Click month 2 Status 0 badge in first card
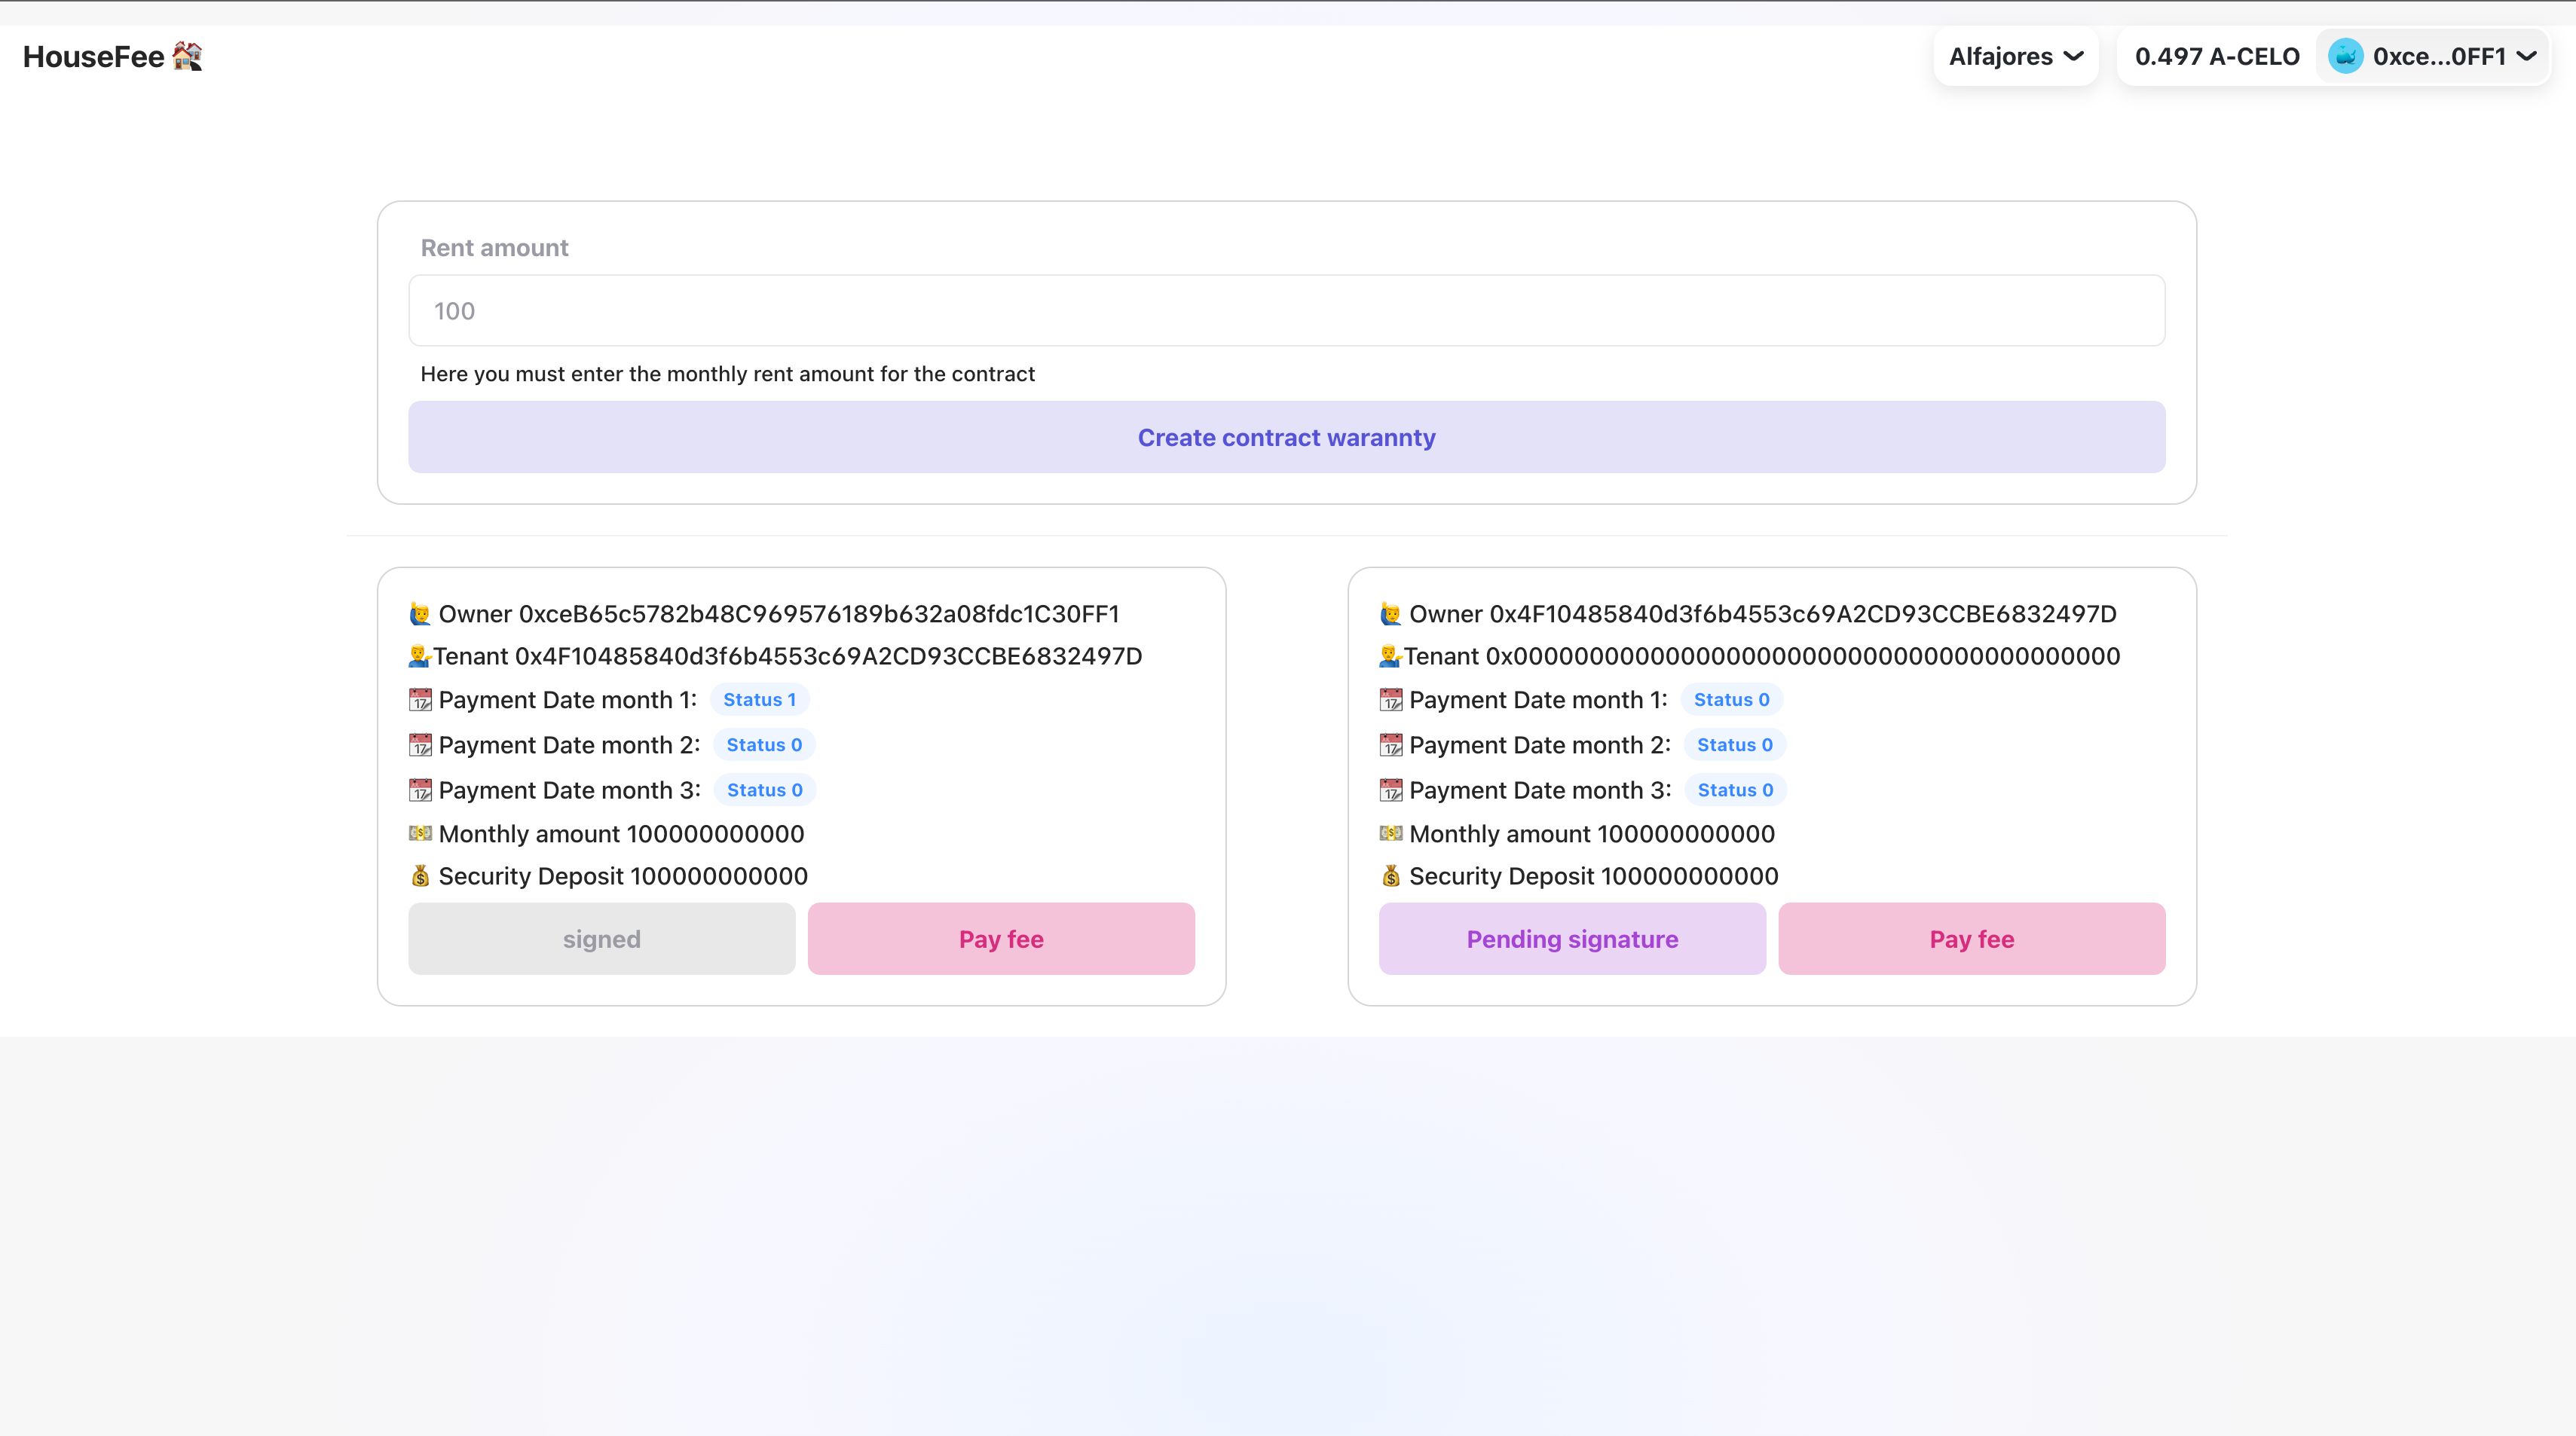 click(764, 745)
